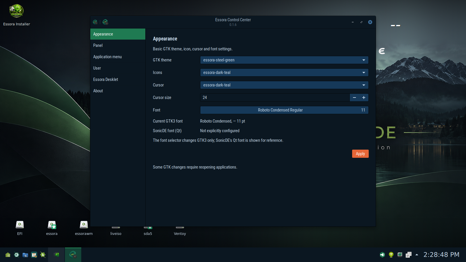Screen dimensions: 466x262
Task: Decrease cursor size with minus button
Action: (x=354, y=98)
